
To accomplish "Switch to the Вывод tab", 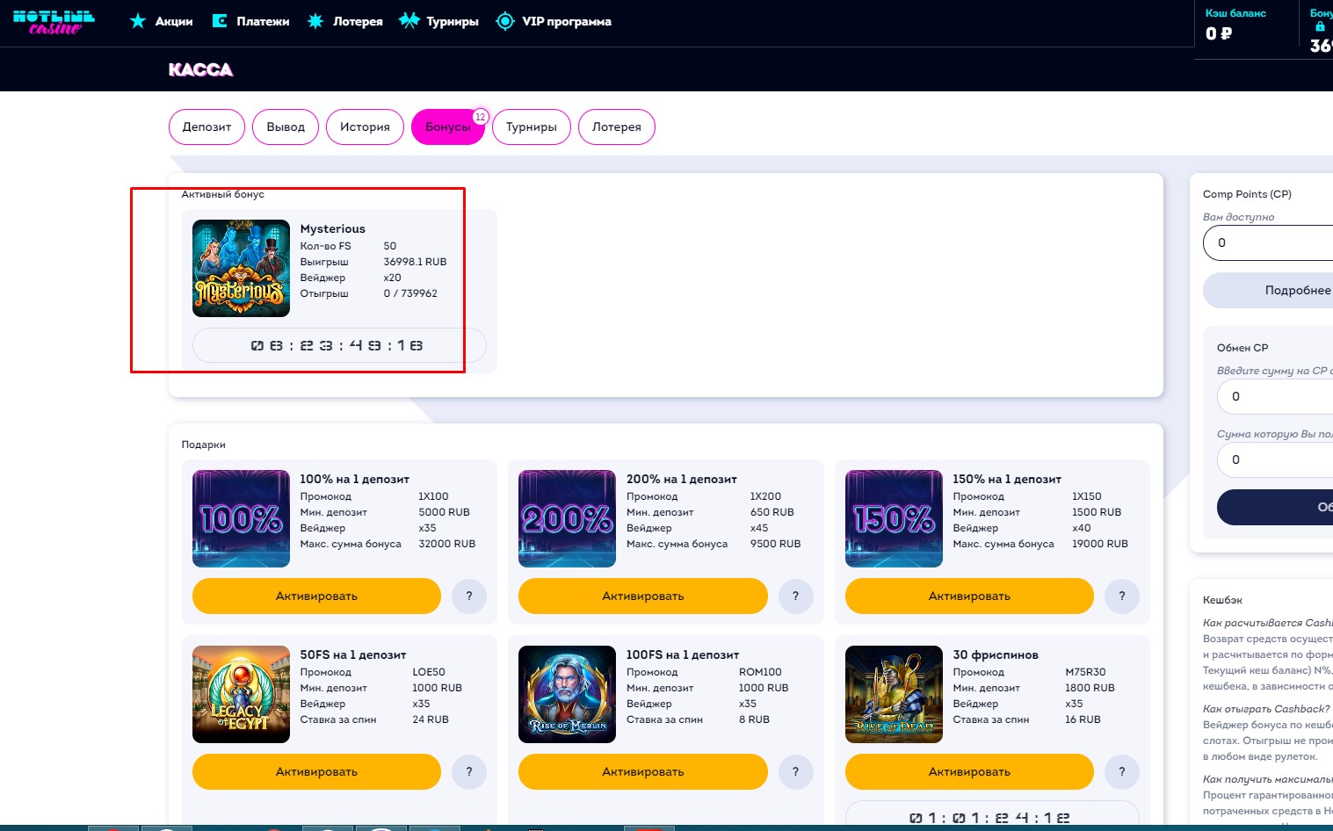I will coord(286,127).
